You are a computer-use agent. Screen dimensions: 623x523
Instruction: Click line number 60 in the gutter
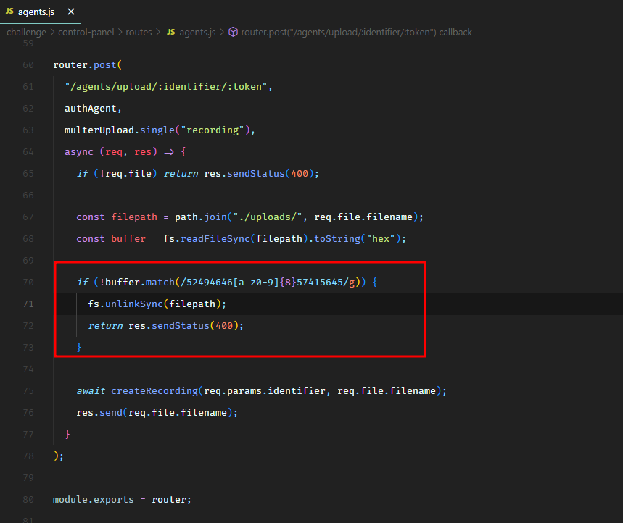tap(28, 65)
